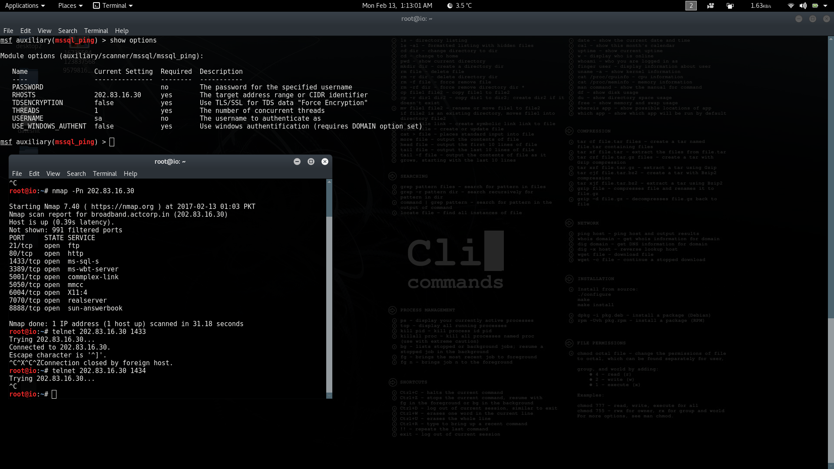Maximize the background msf terminal window
This screenshot has height=469, width=834.
pyautogui.click(x=813, y=19)
